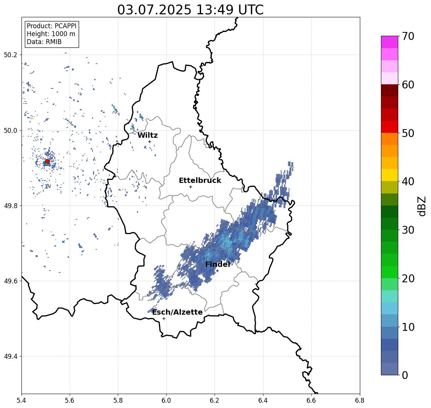Click the title timestamp 03.07.2025 13:49 UTC
The image size is (431, 408).
[x=190, y=10]
